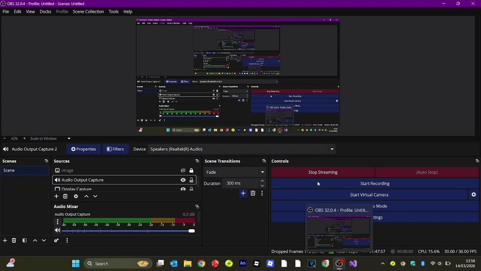Pop out the Audio Mixer dock
Viewport: 481px width, 271px height.
click(x=197, y=207)
